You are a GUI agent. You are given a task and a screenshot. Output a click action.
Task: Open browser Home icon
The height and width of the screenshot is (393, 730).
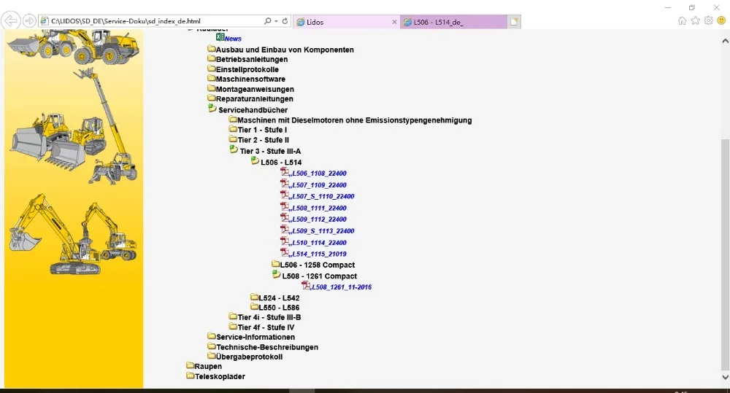click(x=682, y=20)
